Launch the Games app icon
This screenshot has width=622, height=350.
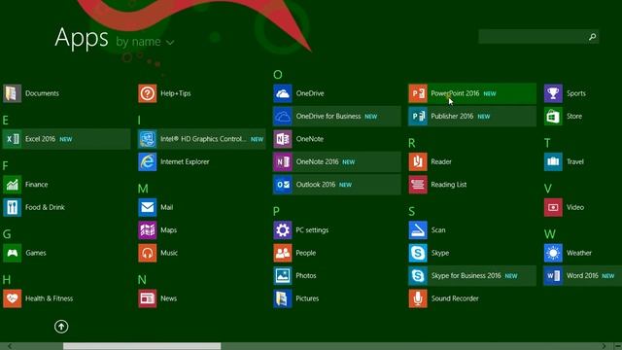click(x=12, y=253)
